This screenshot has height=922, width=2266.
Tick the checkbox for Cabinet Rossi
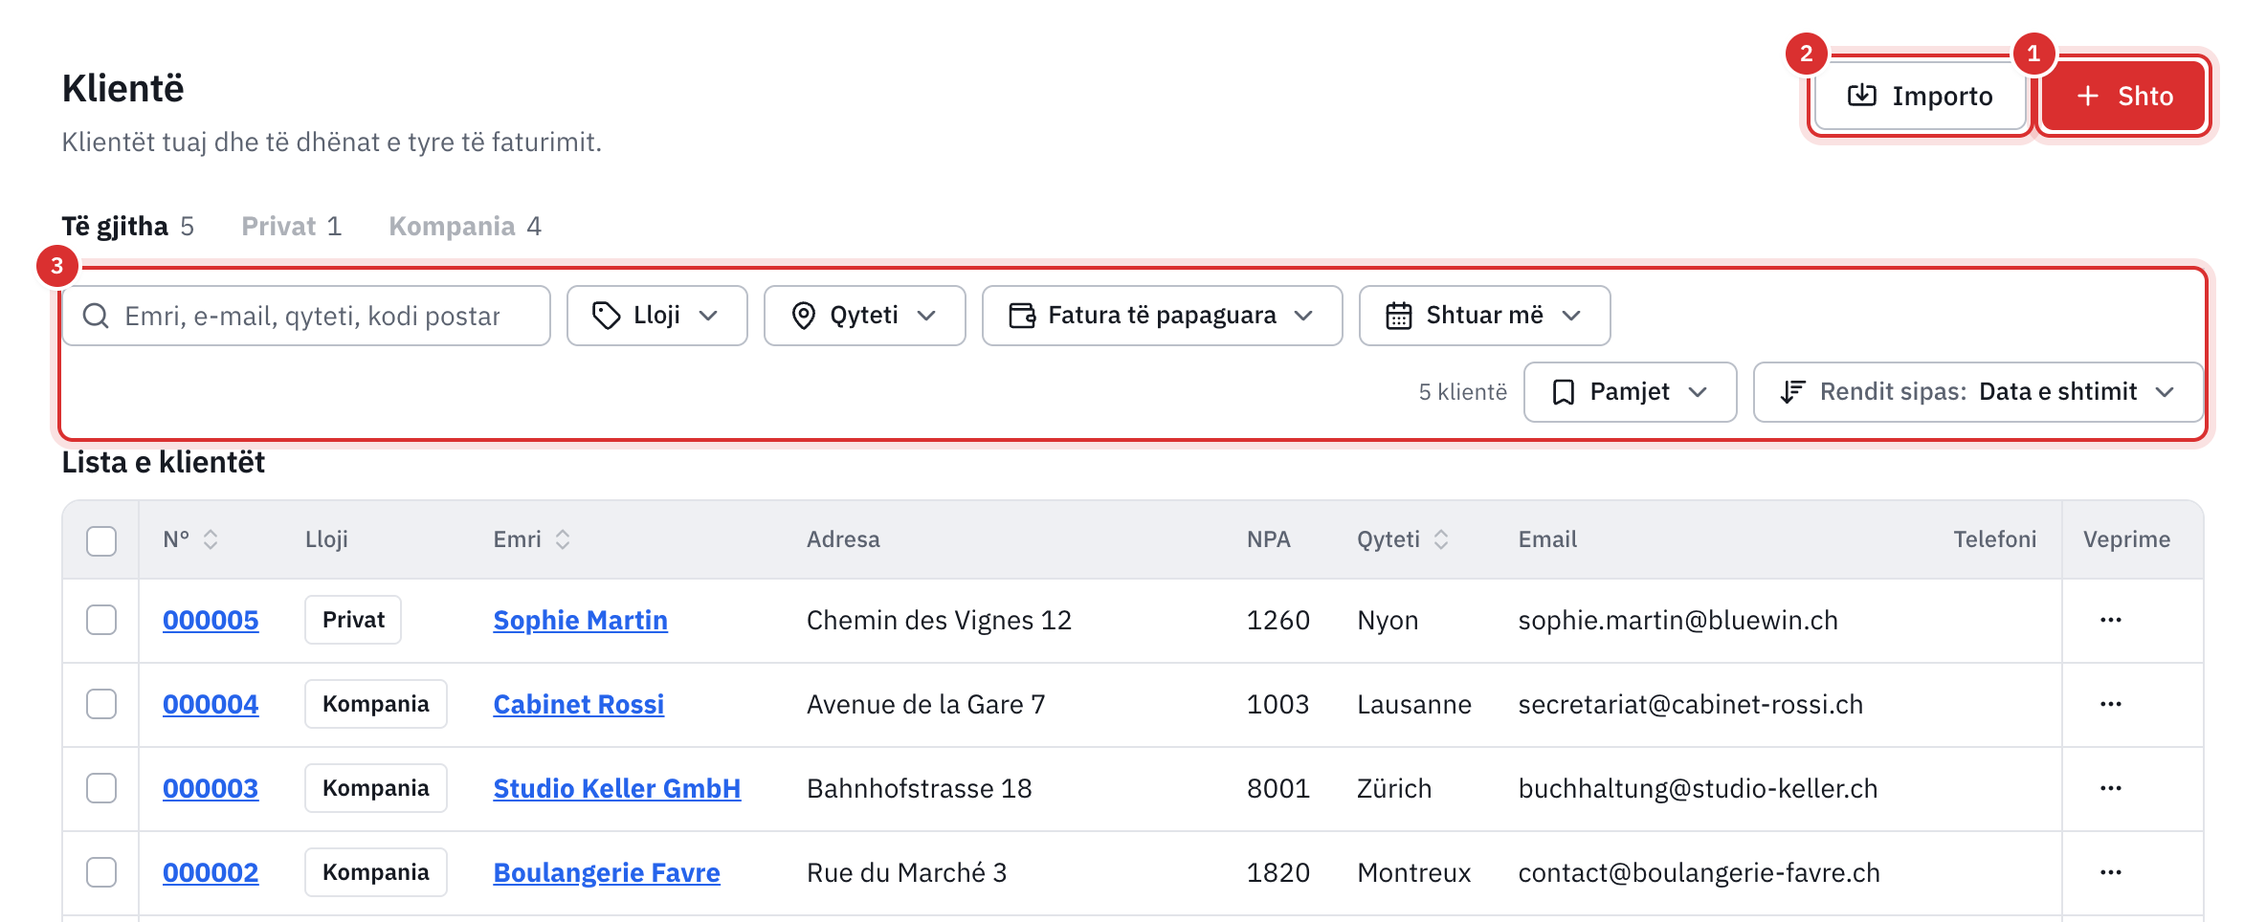pyautogui.click(x=101, y=704)
